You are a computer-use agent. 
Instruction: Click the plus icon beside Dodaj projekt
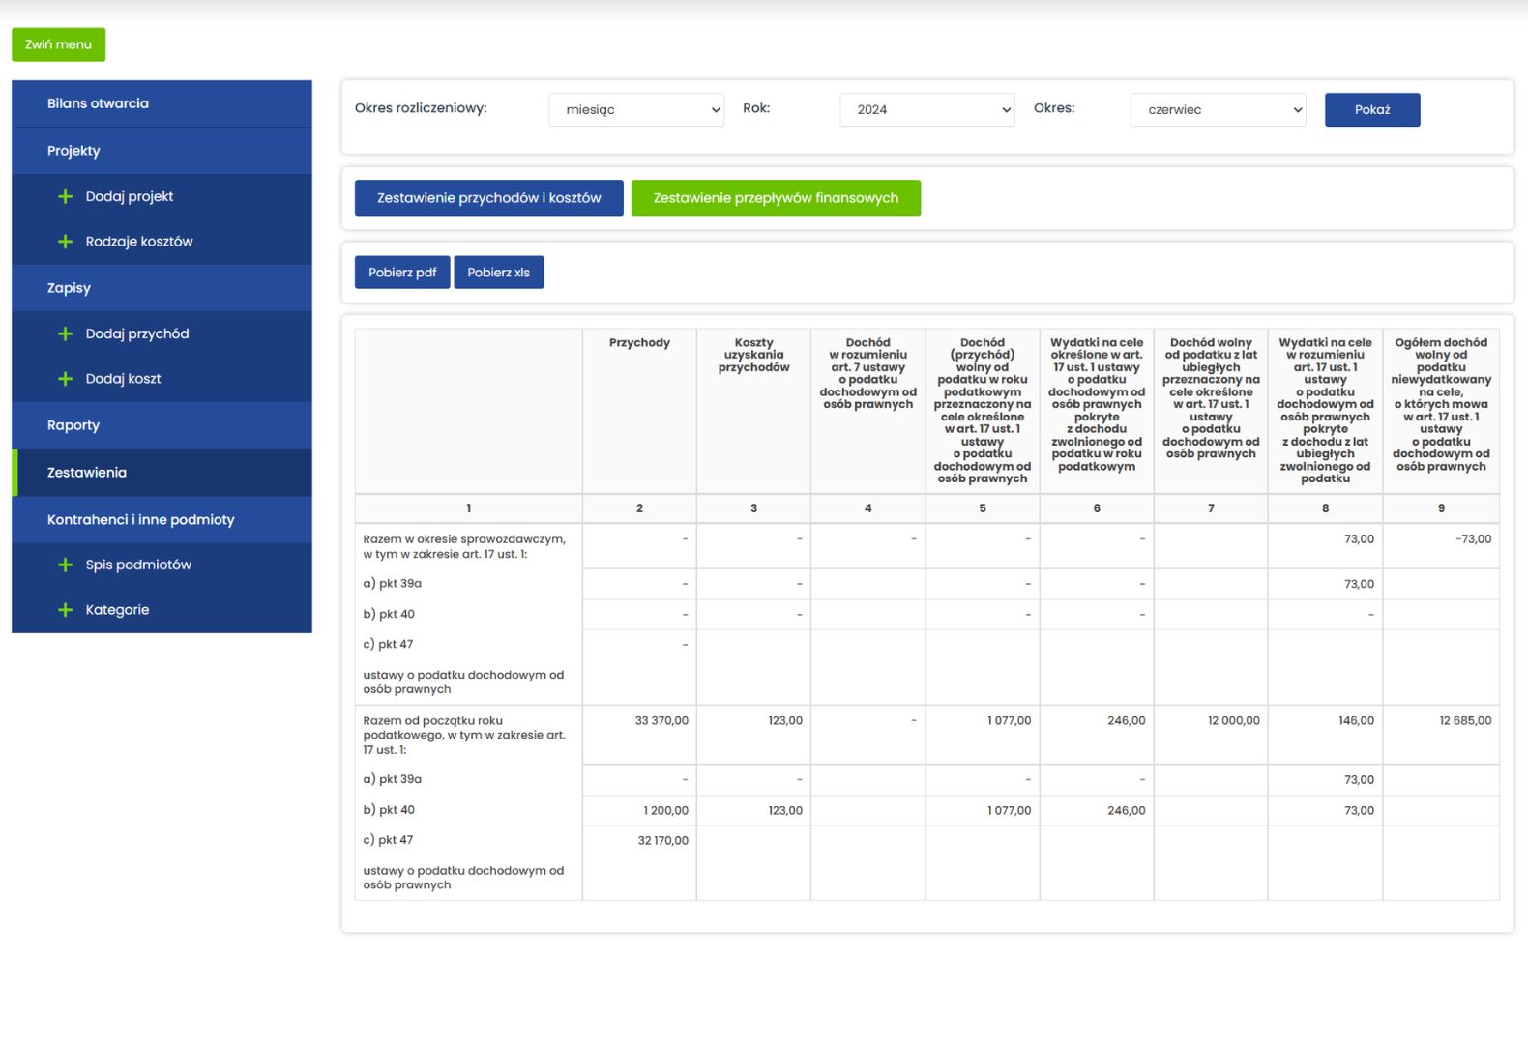pos(65,196)
